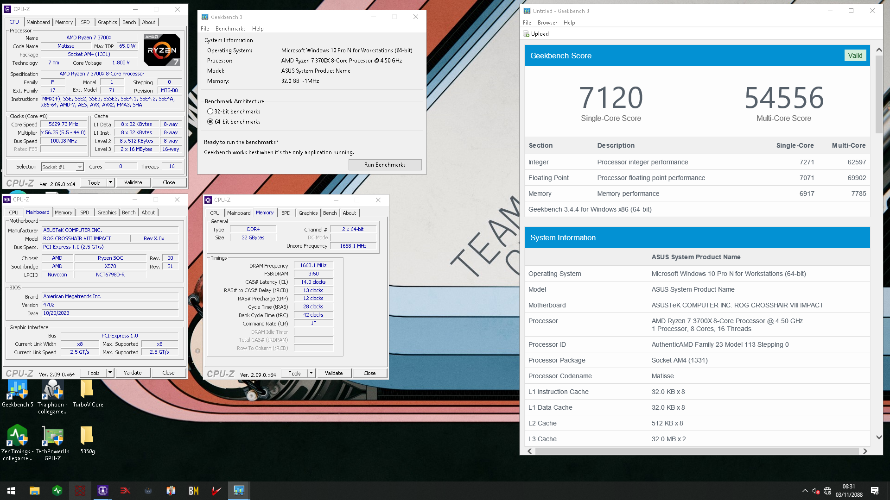890x500 pixels.
Task: Click Geekbench 3 dialog title bar icon
Action: 205,17
